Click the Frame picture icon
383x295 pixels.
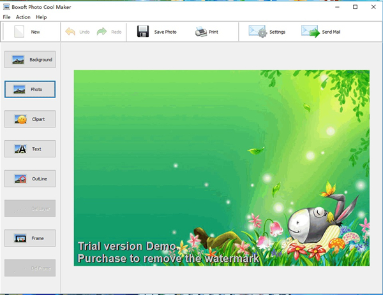click(x=20, y=238)
